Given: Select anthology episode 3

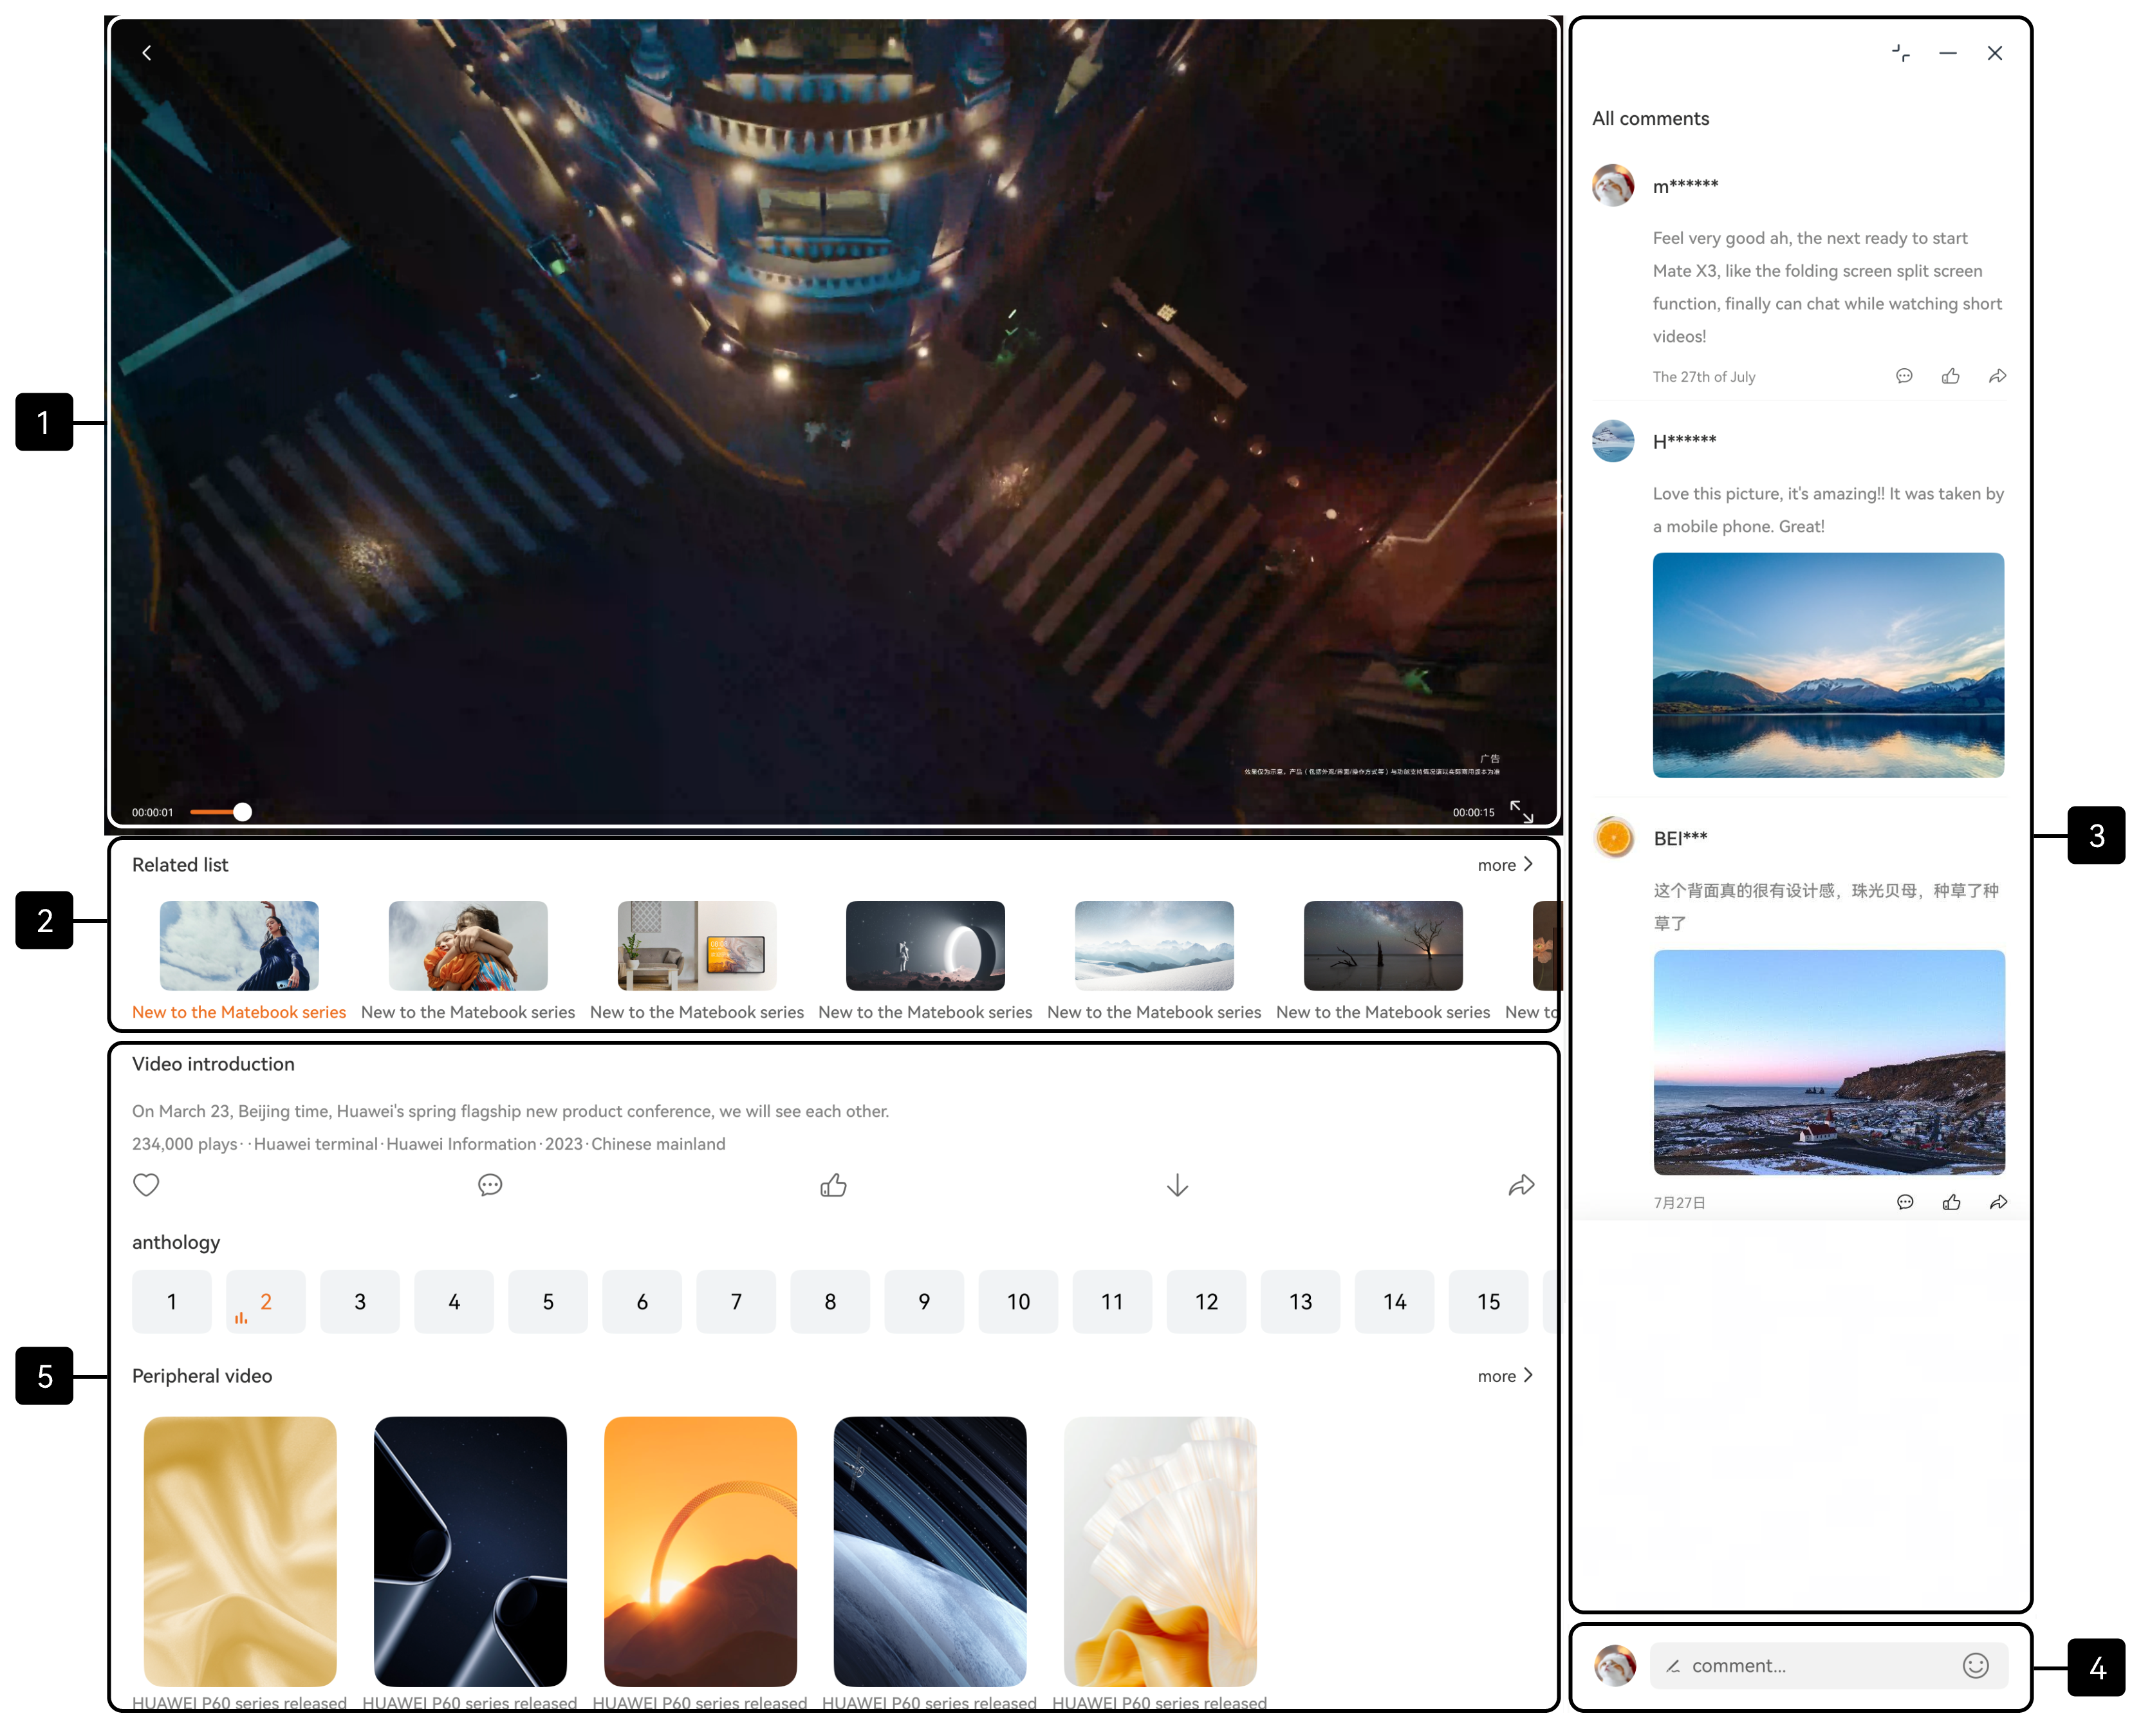Looking at the screenshot, I should point(360,1301).
